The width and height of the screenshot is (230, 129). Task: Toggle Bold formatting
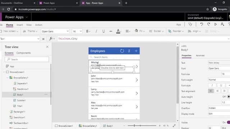click(88, 31)
